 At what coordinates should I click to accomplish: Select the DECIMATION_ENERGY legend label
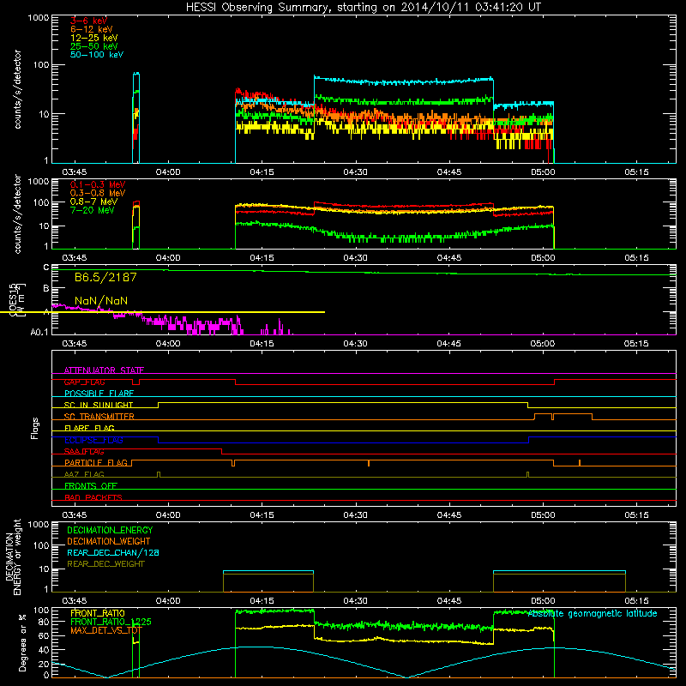pyautogui.click(x=110, y=530)
